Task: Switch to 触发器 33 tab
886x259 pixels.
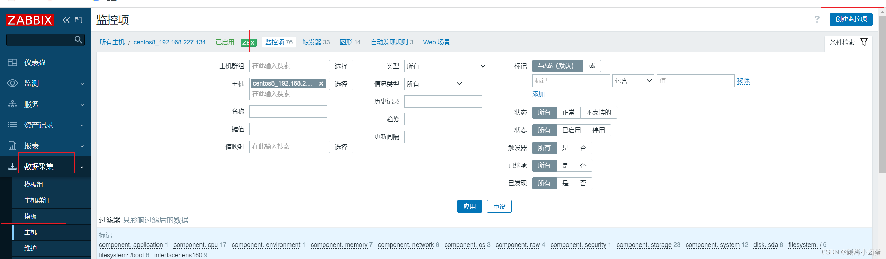Action: pyautogui.click(x=316, y=42)
